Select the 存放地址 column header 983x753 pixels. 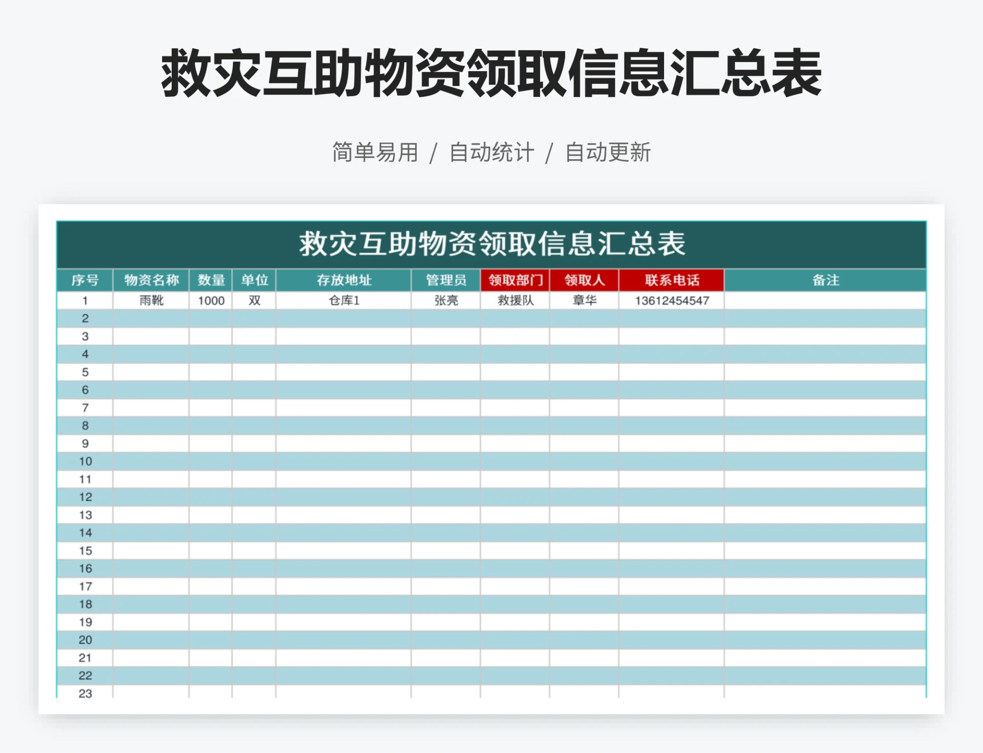click(343, 280)
